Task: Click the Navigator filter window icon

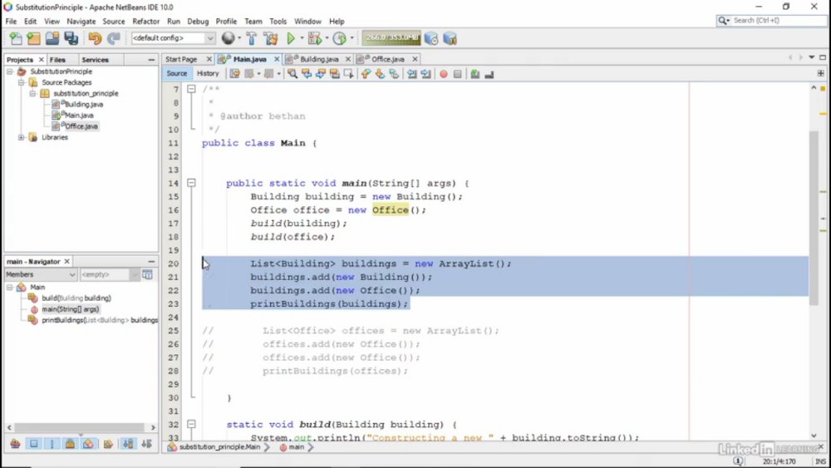Action: tap(147, 274)
